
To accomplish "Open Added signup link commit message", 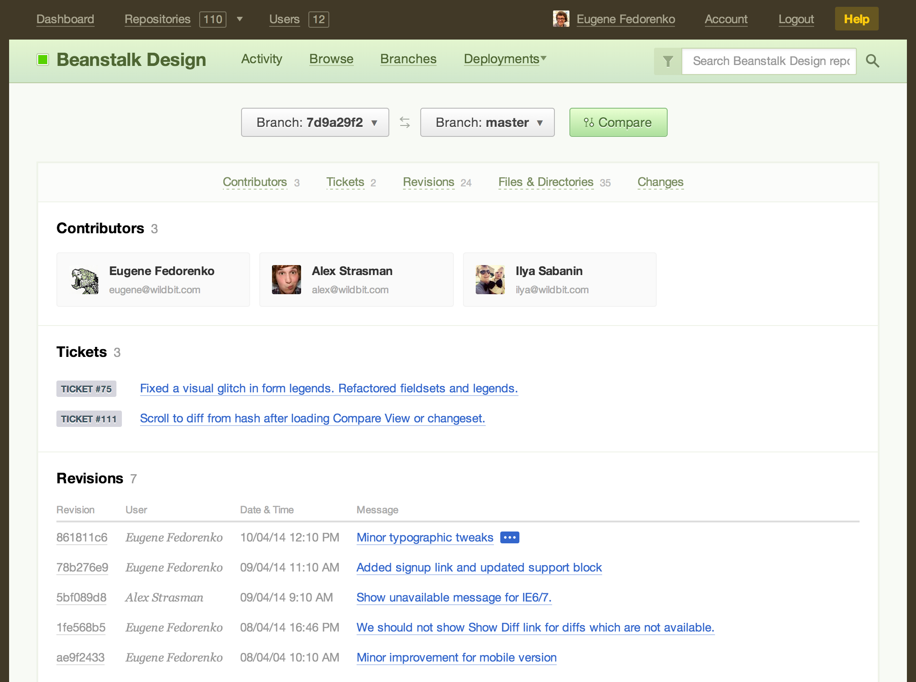I will point(479,567).
